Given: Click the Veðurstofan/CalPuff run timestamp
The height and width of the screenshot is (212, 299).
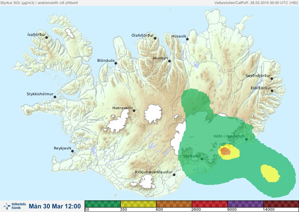Looking at the screenshot, I should 256,3.
